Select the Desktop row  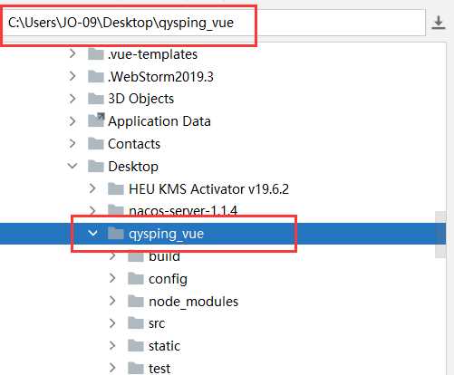[x=223, y=166]
